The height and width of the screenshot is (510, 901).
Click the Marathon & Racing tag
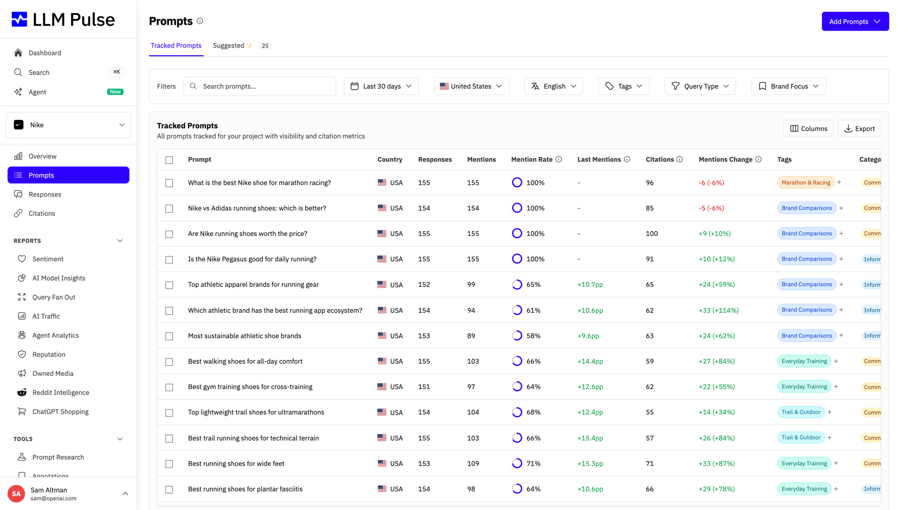point(806,182)
